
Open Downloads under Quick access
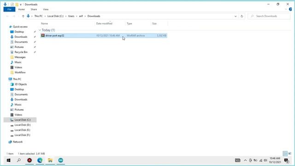[x=21, y=37]
